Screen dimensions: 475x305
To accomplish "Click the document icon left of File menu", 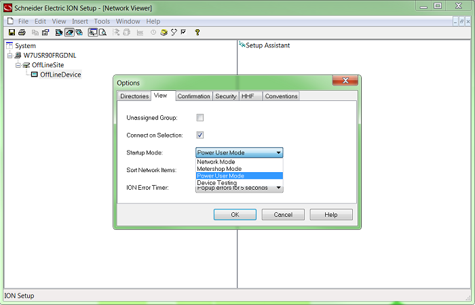I will pyautogui.click(x=11, y=21).
